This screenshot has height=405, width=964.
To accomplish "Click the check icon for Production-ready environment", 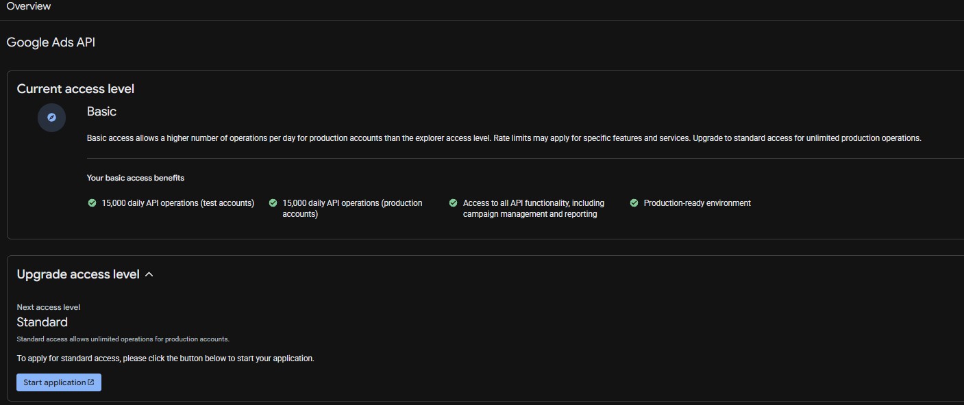I will point(634,203).
